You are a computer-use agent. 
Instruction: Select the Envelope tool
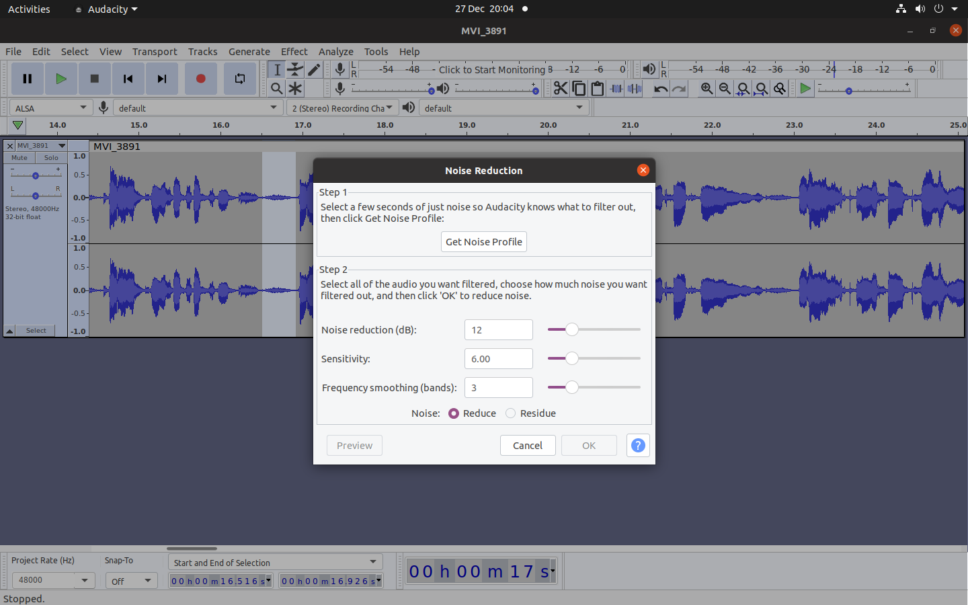point(295,69)
